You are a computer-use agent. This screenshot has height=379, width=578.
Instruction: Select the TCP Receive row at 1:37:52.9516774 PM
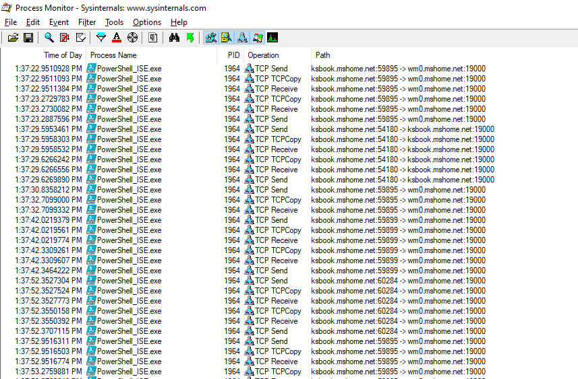(x=289, y=361)
